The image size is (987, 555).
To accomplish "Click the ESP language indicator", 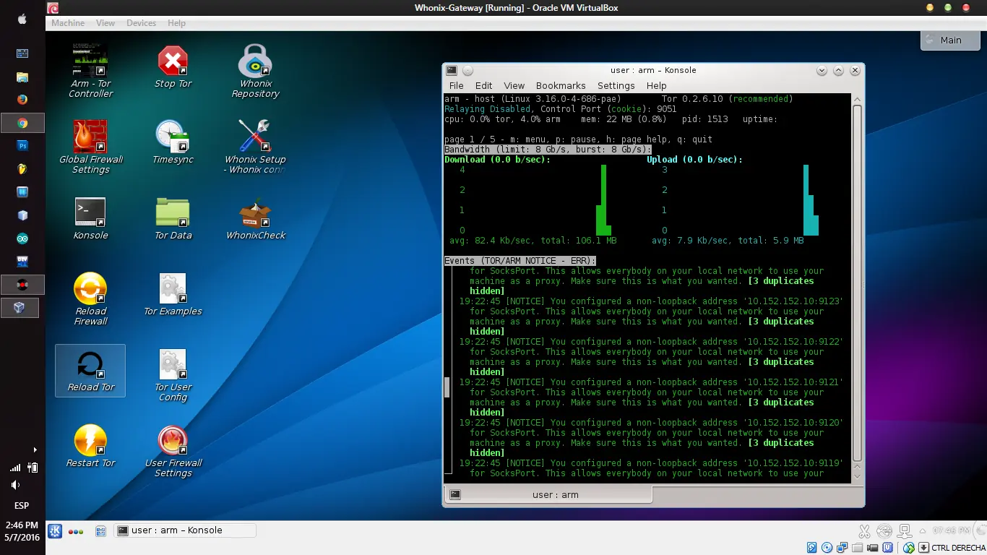I will tap(22, 506).
